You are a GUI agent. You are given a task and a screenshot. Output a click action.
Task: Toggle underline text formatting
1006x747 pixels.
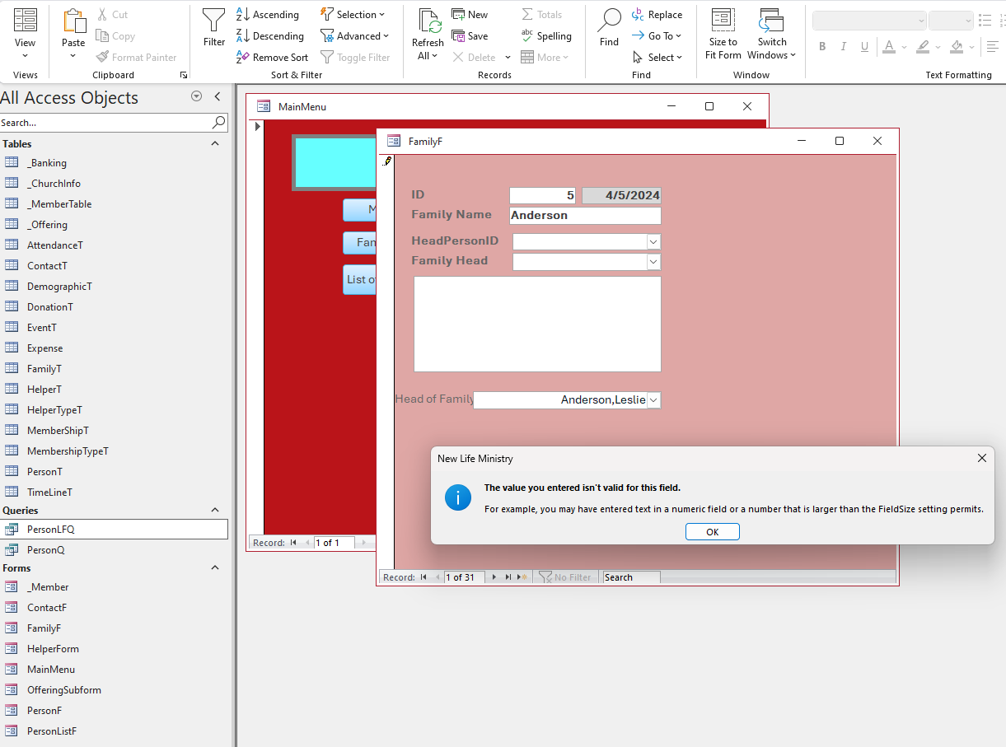[x=864, y=46]
